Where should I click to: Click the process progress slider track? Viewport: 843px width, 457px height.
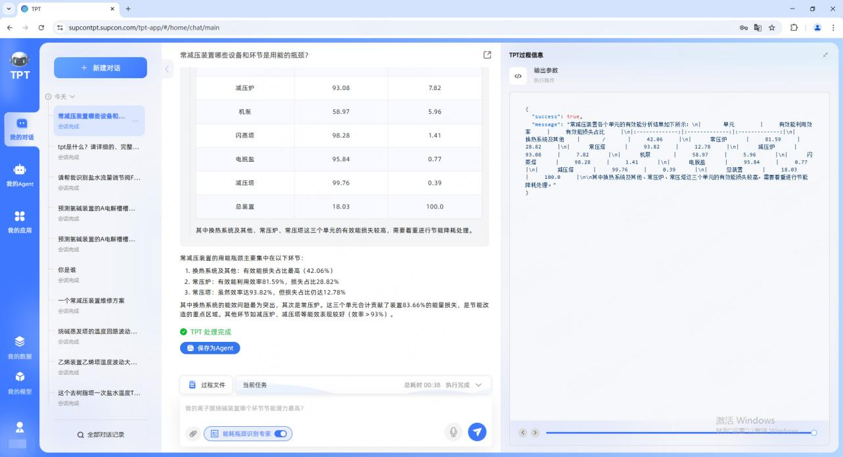click(x=679, y=433)
